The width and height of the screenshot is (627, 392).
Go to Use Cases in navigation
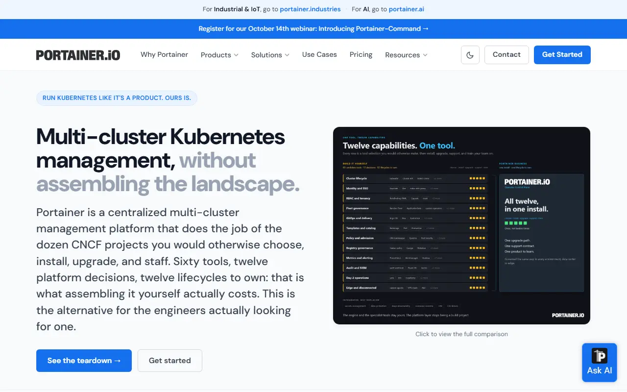[319, 54]
